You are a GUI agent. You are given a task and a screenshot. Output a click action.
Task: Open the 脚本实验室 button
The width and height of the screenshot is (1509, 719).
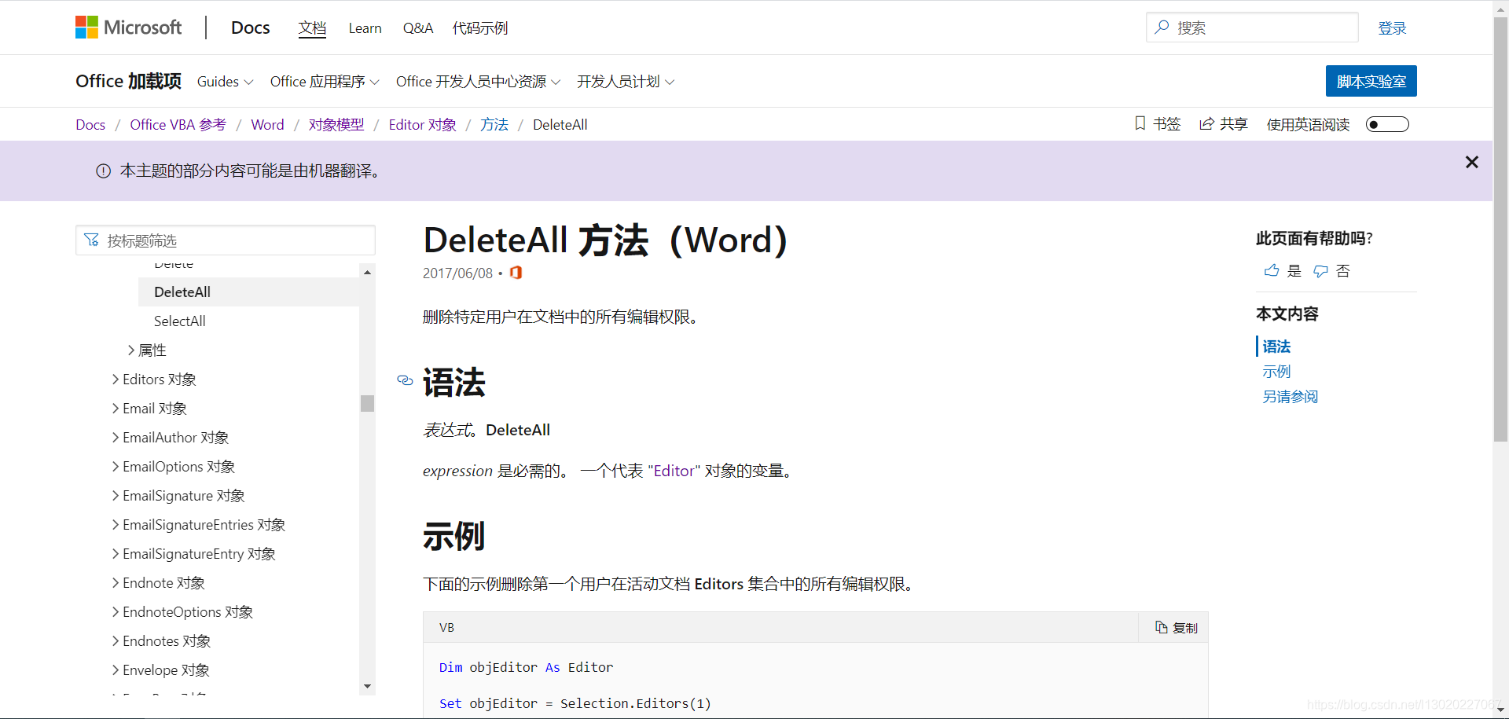click(x=1371, y=81)
